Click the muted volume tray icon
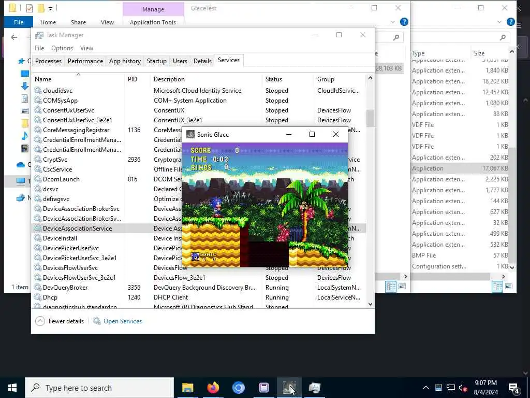 coord(463,388)
